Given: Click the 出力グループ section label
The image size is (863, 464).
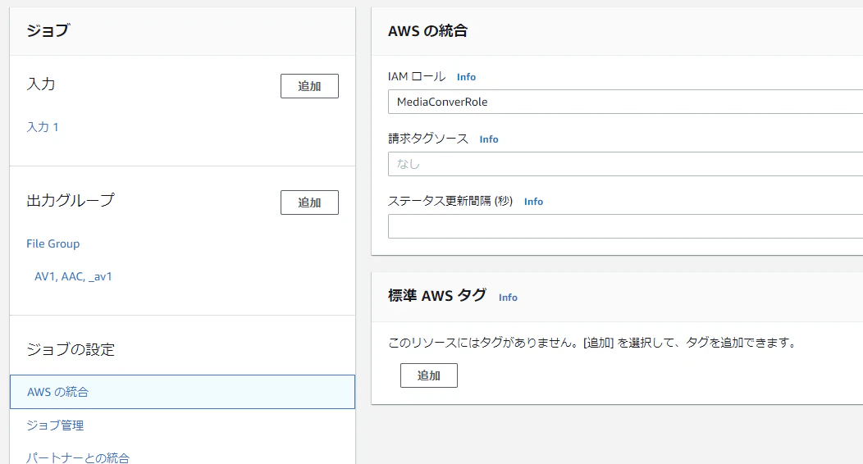Looking at the screenshot, I should (x=71, y=200).
